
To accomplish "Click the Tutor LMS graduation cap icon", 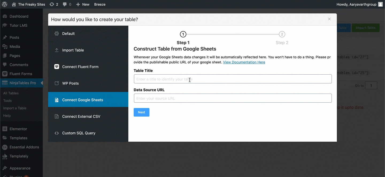I will point(5,25).
